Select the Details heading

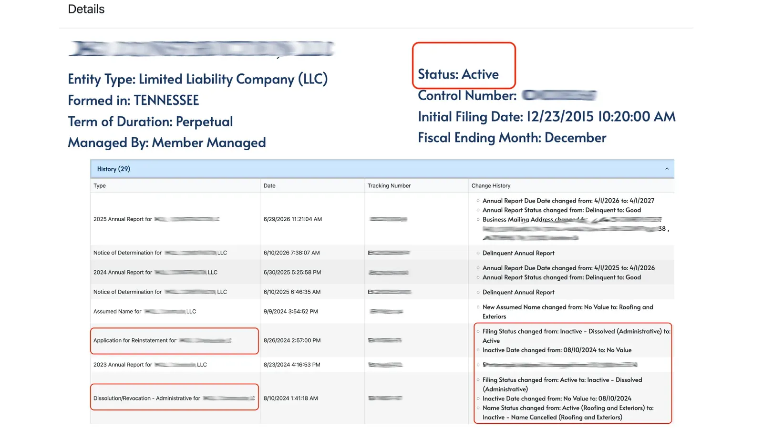pos(86,9)
